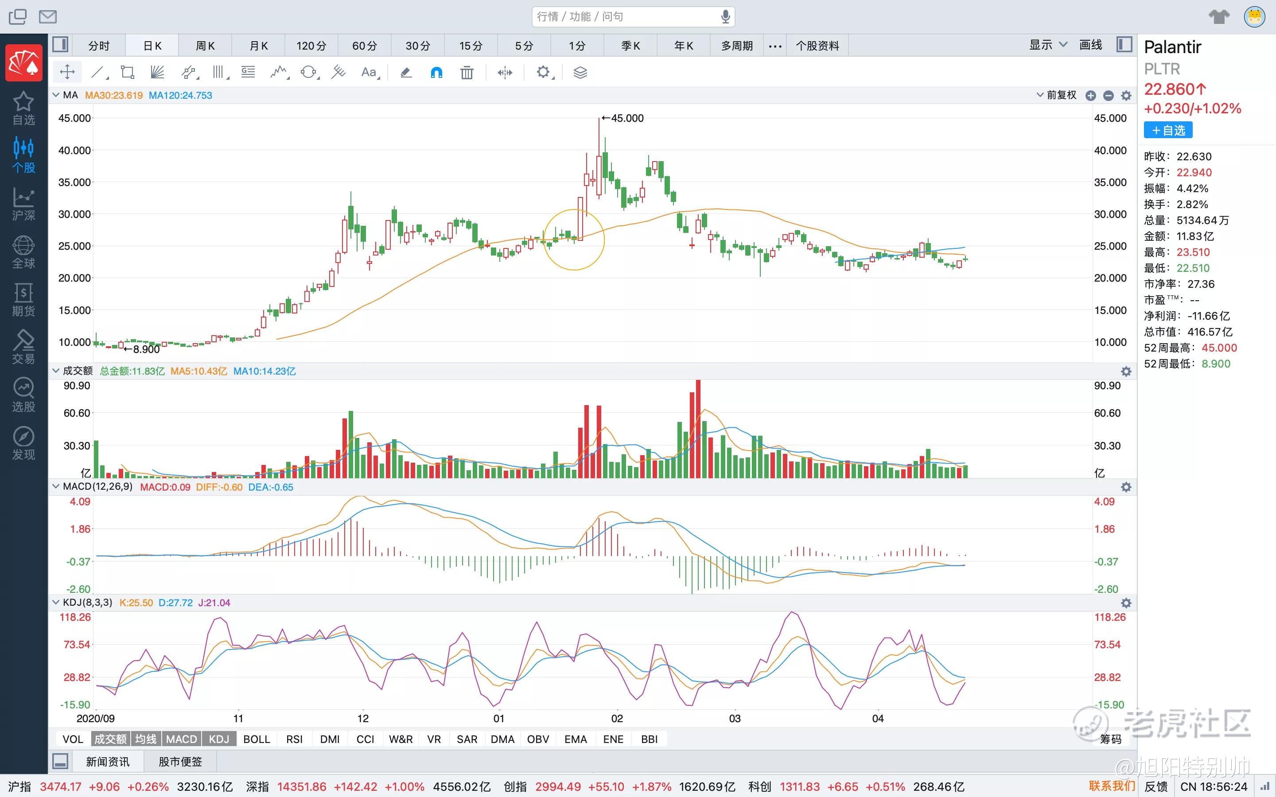The height and width of the screenshot is (797, 1276).
Task: Switch to the 月K tab
Action: tap(258, 46)
